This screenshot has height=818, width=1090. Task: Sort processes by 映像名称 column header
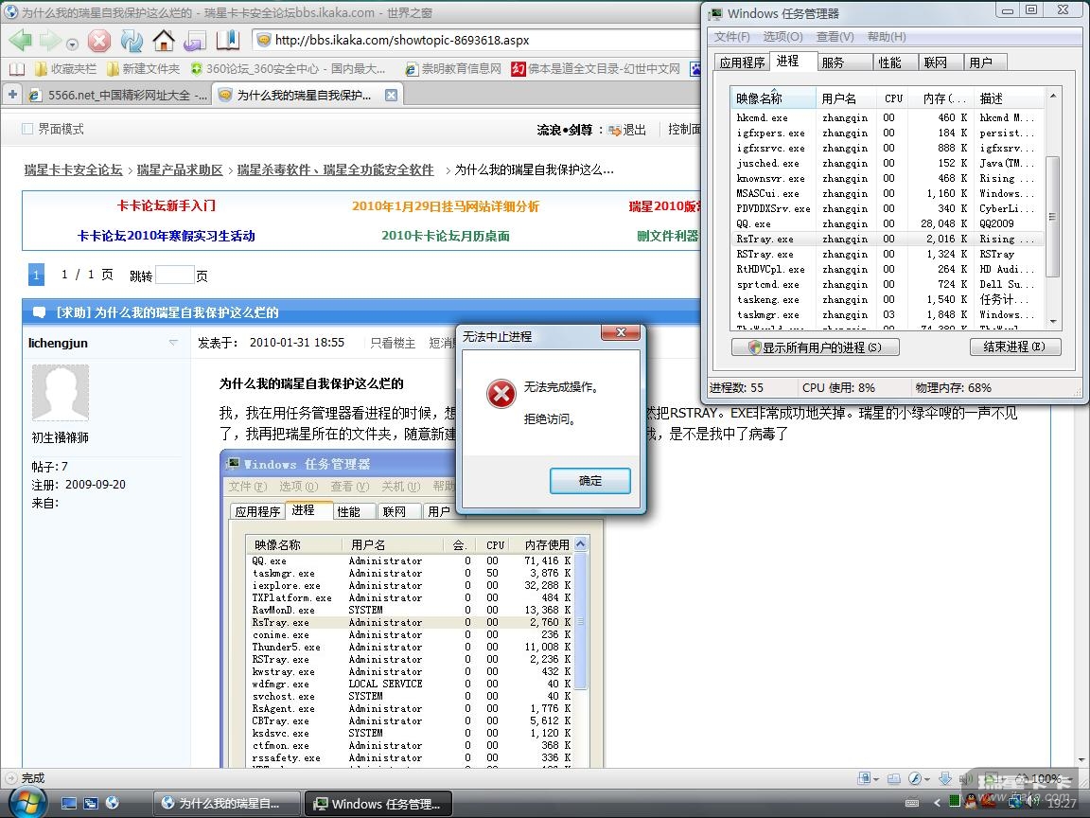[x=773, y=98]
